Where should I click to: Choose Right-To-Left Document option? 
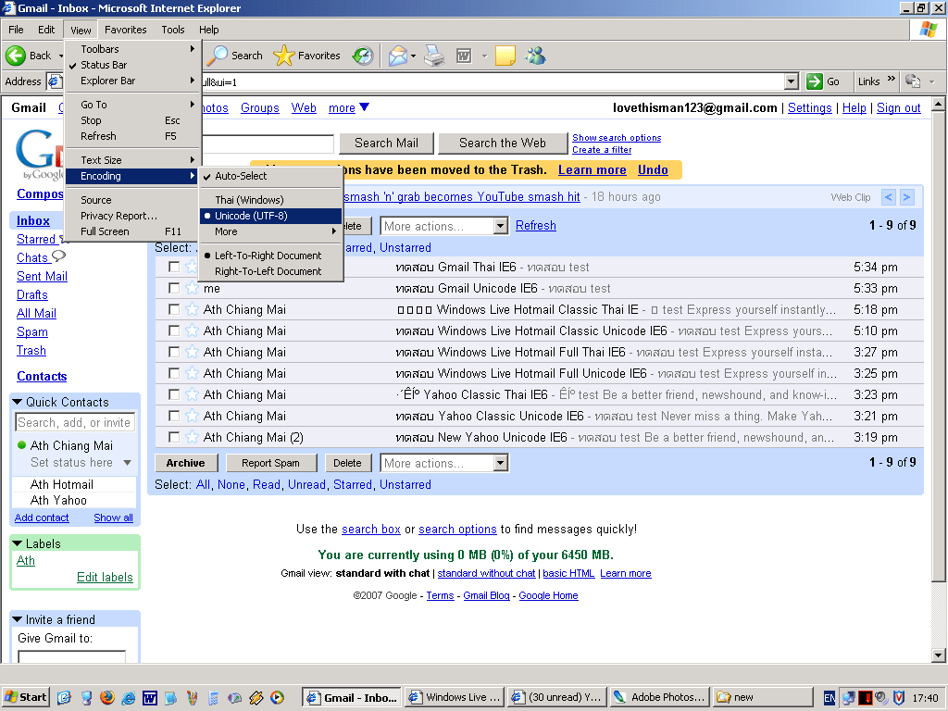click(x=271, y=271)
